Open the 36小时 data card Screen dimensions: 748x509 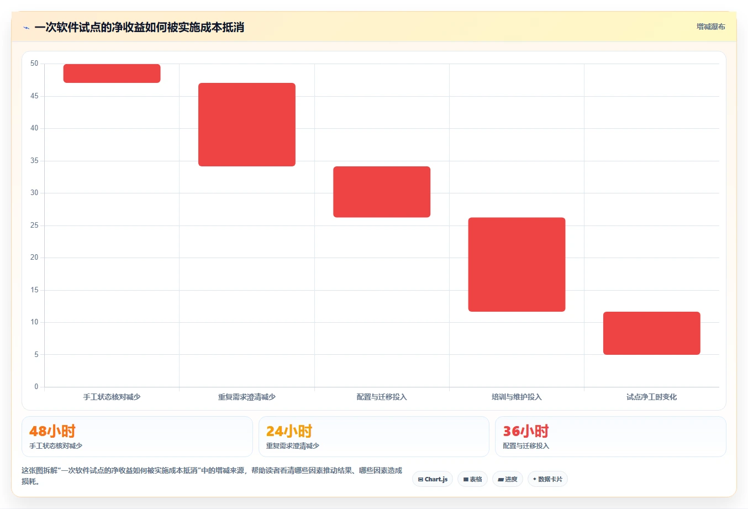(x=610, y=437)
